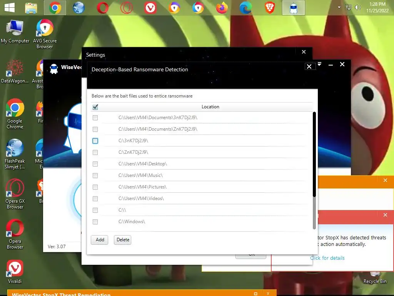Check the VM4\Pictures bait location
Screen dimensions: 394x296
pyautogui.click(x=95, y=187)
